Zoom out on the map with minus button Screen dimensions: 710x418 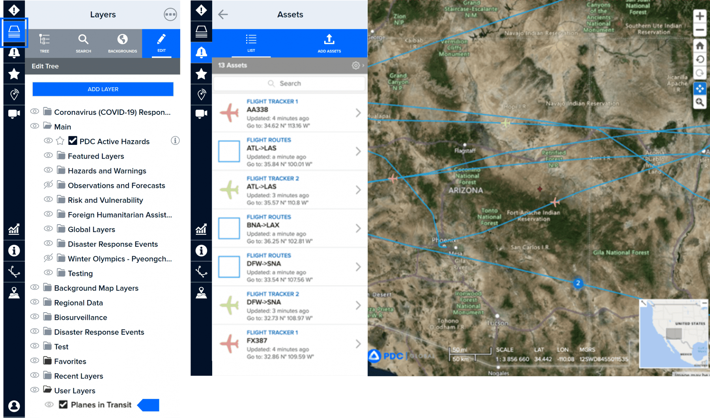pyautogui.click(x=700, y=30)
